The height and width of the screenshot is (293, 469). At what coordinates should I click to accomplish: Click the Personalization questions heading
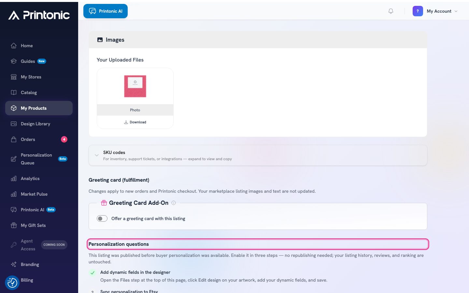(119, 244)
